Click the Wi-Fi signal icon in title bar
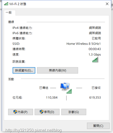The width and height of the screenshot is (113, 133). click(x=6, y=4)
